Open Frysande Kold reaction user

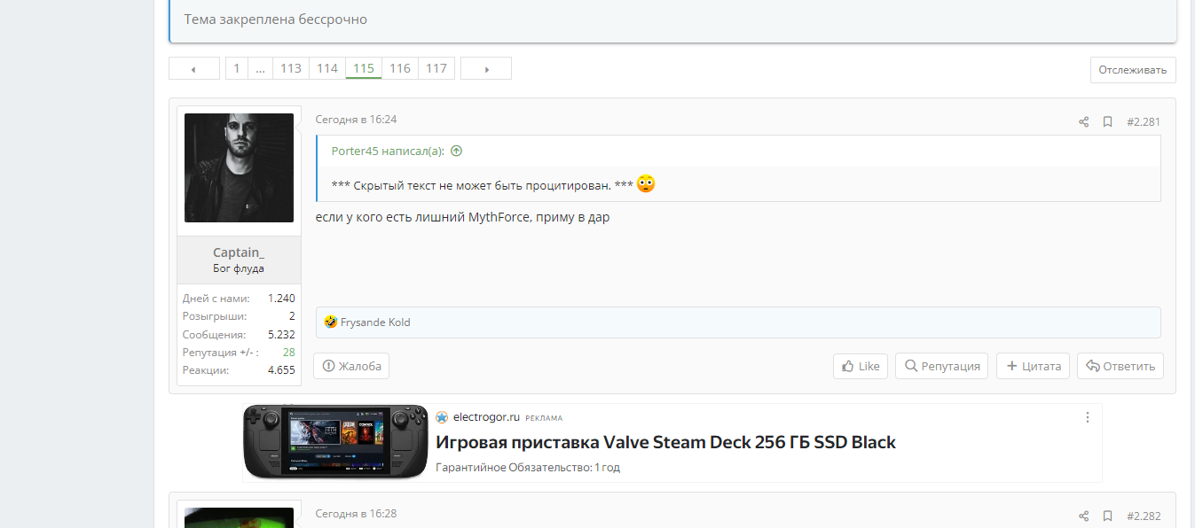375,322
